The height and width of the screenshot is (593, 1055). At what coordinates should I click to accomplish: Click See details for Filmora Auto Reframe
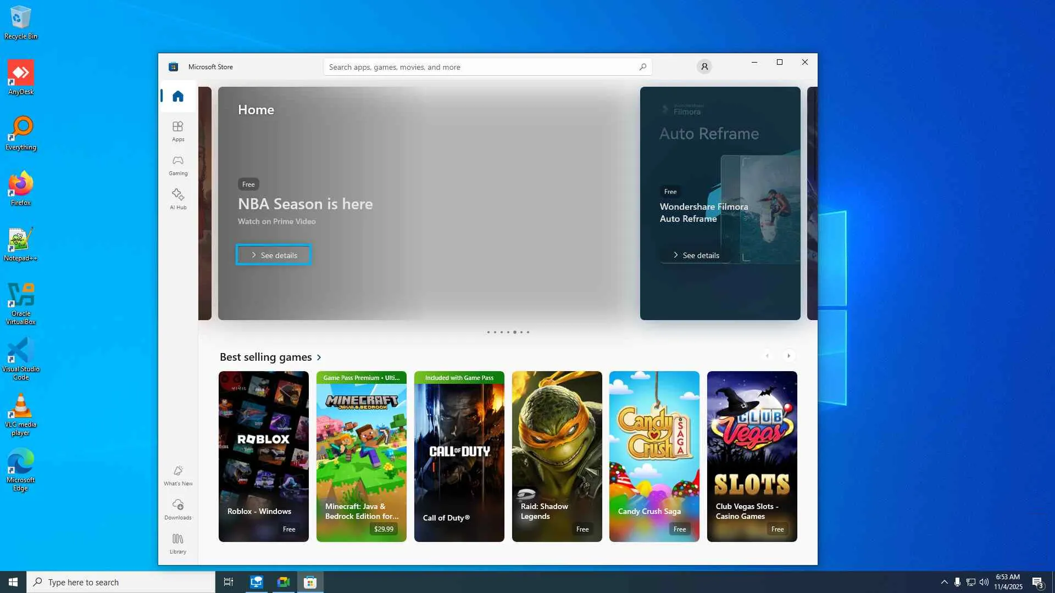(x=696, y=255)
